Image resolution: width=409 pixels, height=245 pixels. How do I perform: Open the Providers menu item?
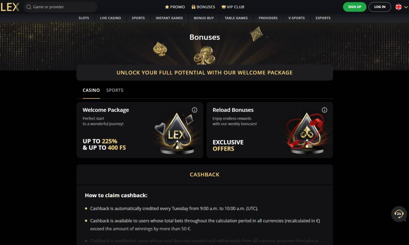(x=268, y=18)
